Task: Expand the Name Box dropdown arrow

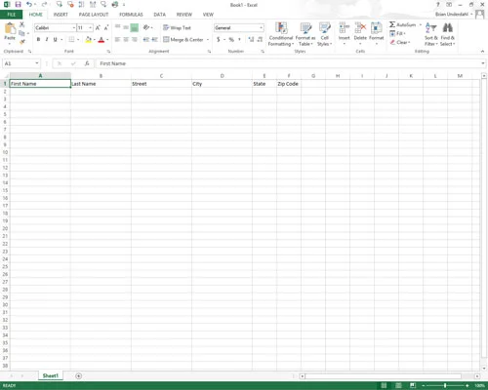Action: pyautogui.click(x=37, y=63)
